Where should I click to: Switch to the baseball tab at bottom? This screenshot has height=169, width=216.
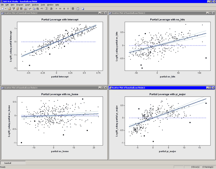pos(8,163)
